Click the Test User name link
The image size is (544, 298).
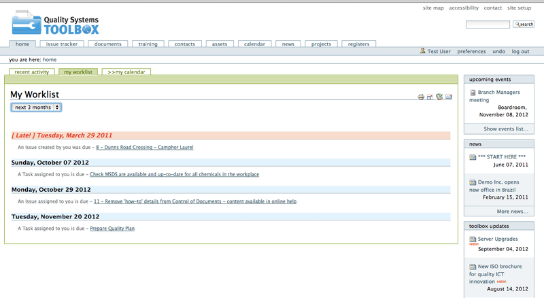(x=439, y=52)
